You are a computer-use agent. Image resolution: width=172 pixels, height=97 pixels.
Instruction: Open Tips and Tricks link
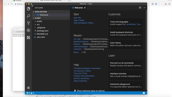(80, 73)
